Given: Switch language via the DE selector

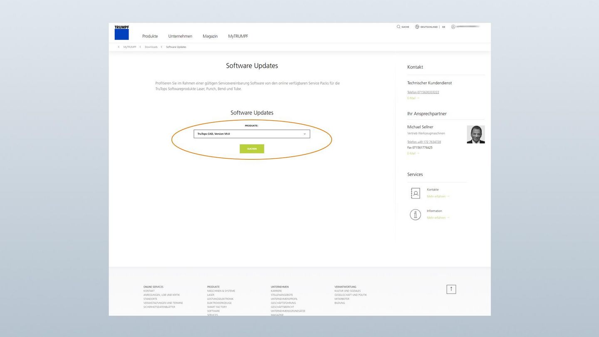Looking at the screenshot, I should pyautogui.click(x=443, y=27).
